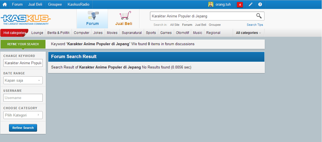Open the Berita & Politik category
Viewport: 322px width, 142px height.
click(58, 33)
